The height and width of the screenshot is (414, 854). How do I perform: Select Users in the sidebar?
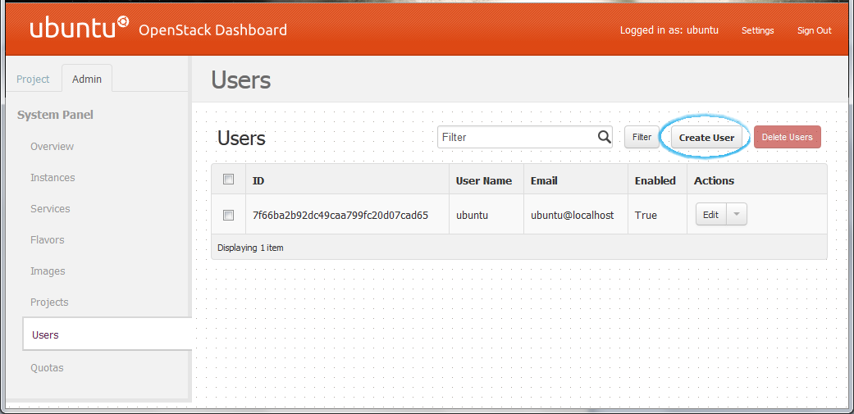[107, 334]
